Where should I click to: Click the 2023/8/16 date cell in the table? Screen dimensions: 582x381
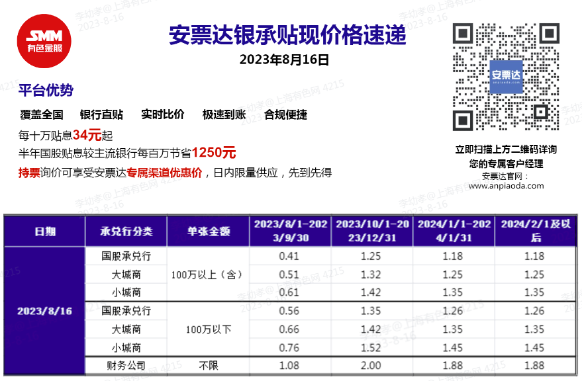coord(44,311)
